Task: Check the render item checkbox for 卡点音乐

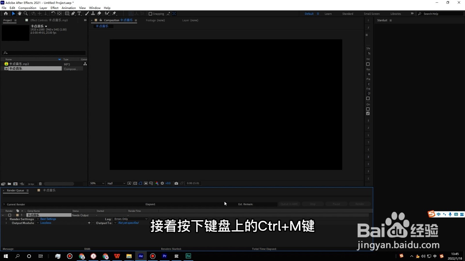Action: point(10,215)
